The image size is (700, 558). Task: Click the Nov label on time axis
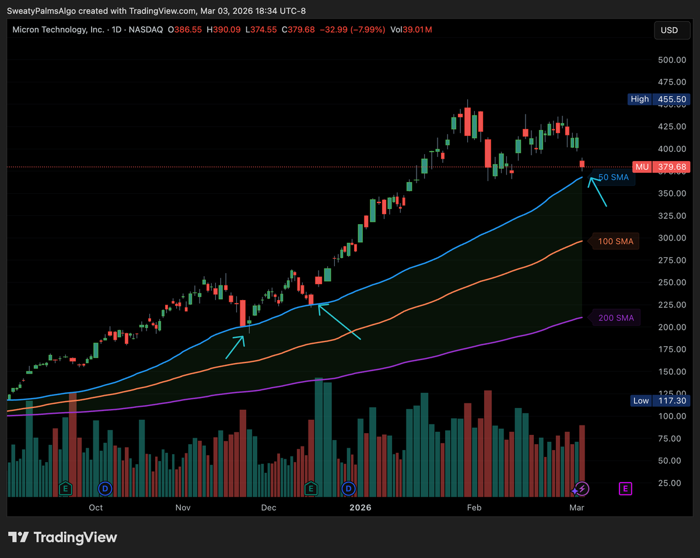pos(183,507)
